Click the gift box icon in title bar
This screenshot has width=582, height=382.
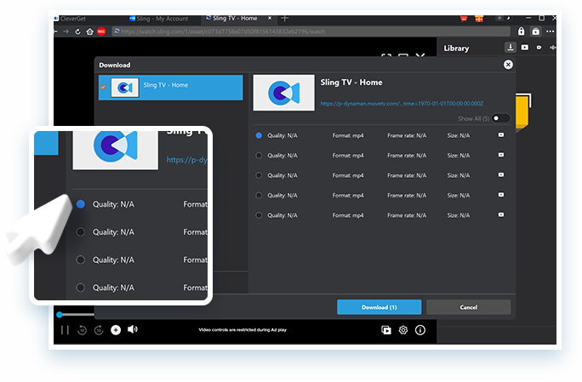pos(479,19)
